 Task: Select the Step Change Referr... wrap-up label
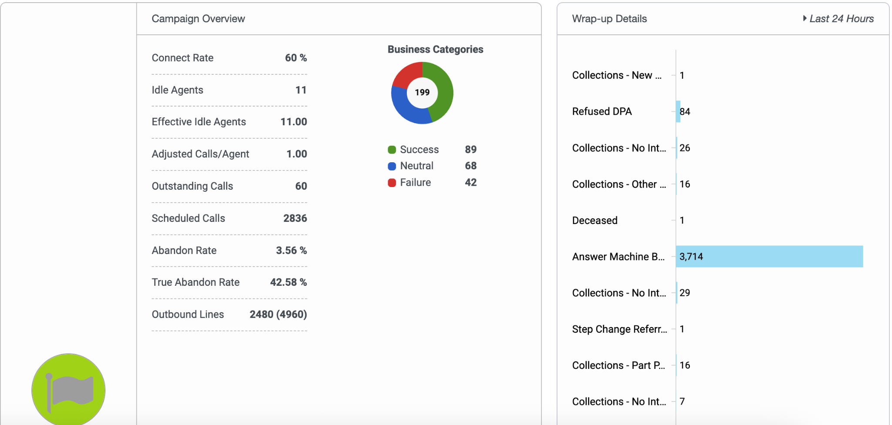[619, 329]
